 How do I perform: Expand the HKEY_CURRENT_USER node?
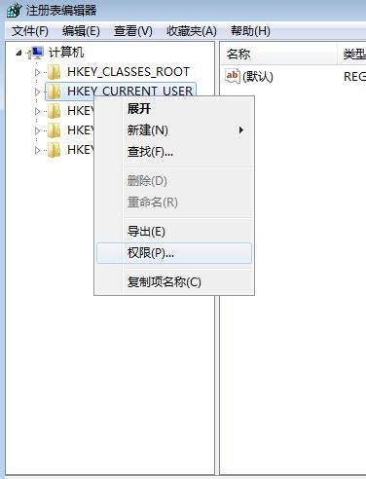(37, 92)
